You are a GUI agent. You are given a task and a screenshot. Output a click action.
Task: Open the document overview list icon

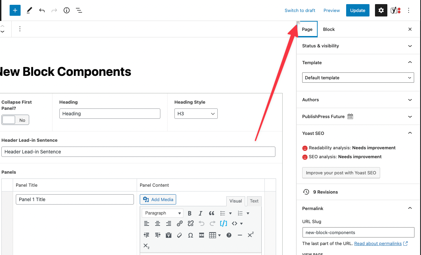tap(79, 10)
